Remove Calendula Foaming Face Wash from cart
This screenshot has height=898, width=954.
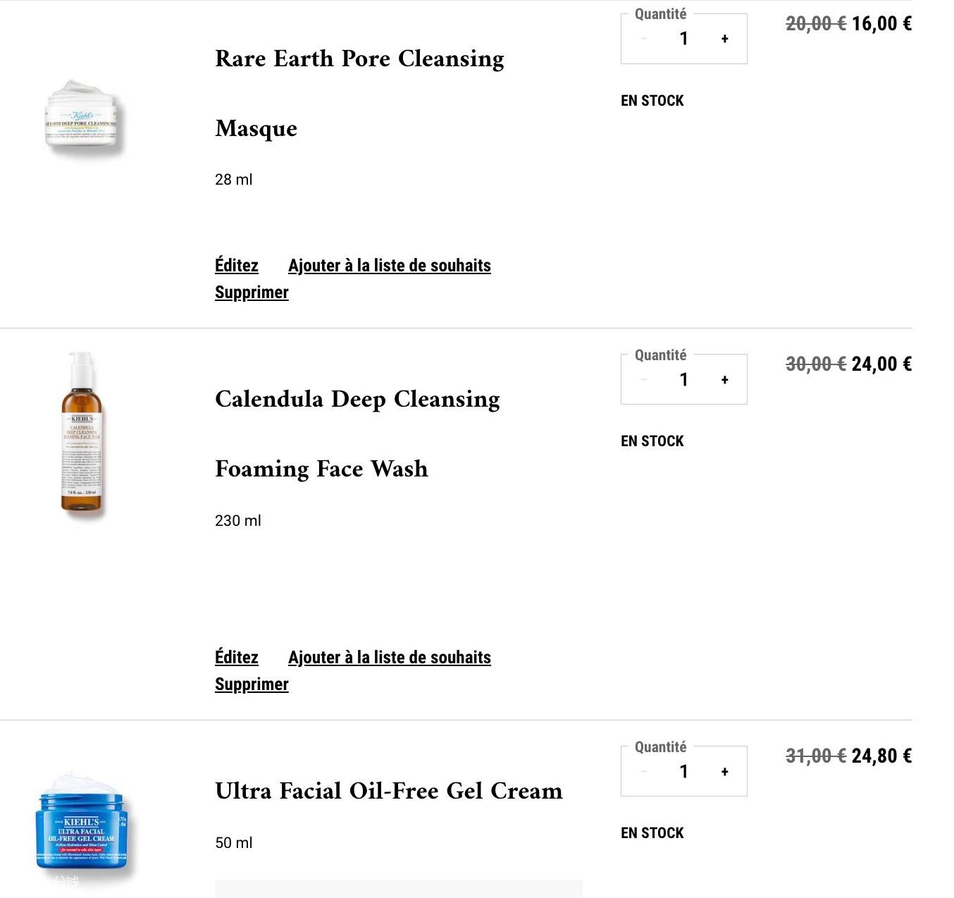click(252, 684)
